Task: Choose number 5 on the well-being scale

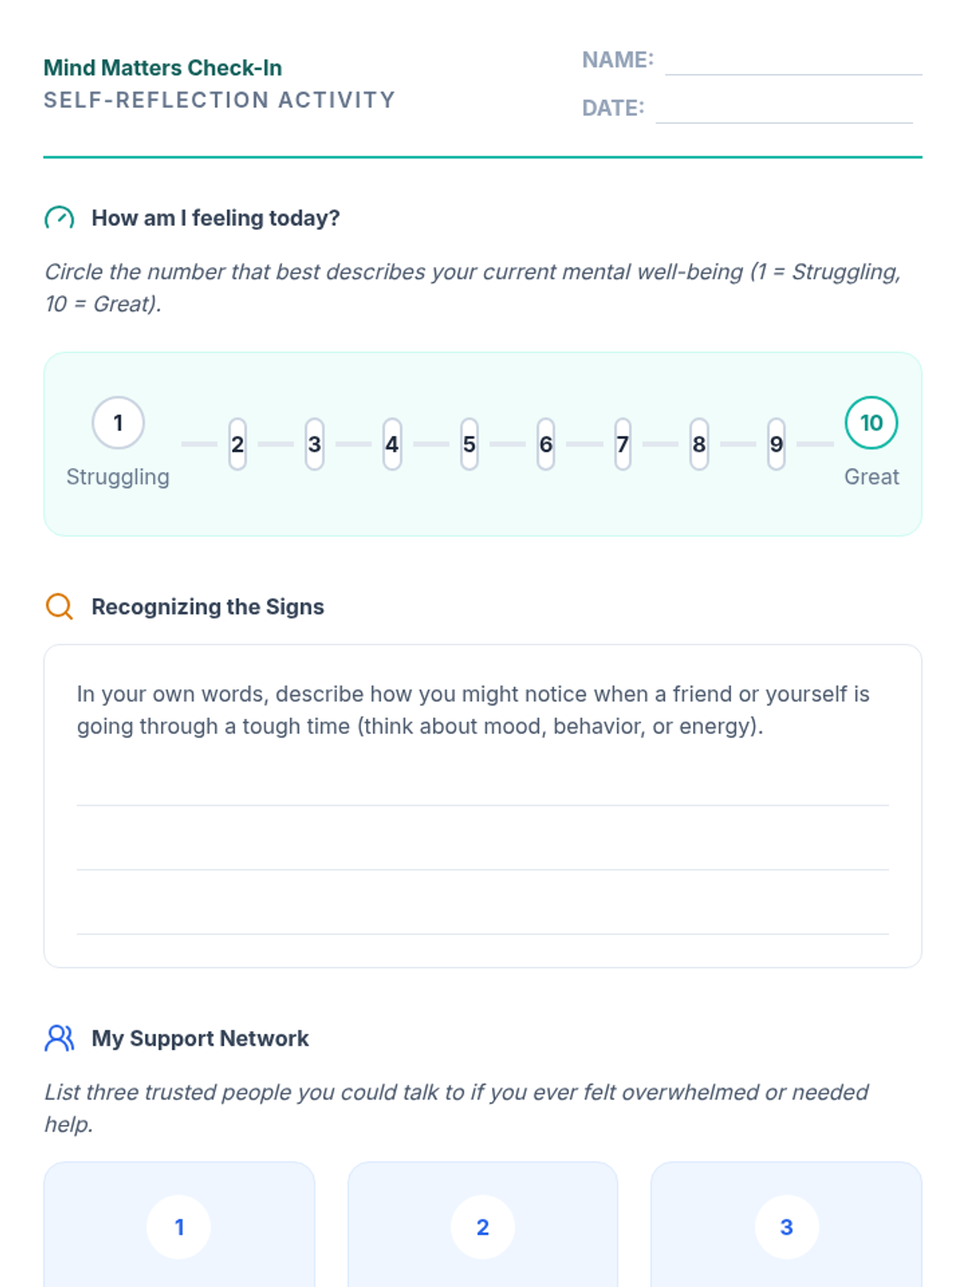Action: pos(469,444)
